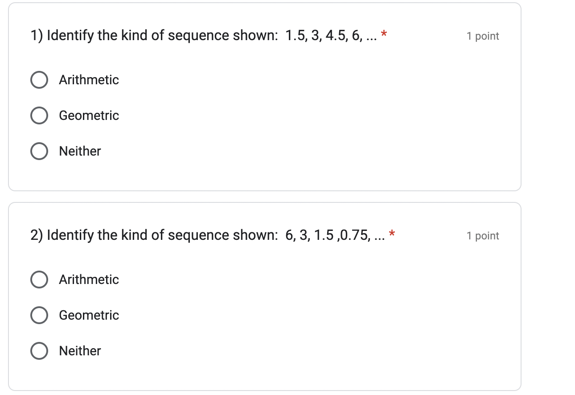Click the 1 point label for question 1
Viewport: 575px width, 395px height.
click(483, 36)
